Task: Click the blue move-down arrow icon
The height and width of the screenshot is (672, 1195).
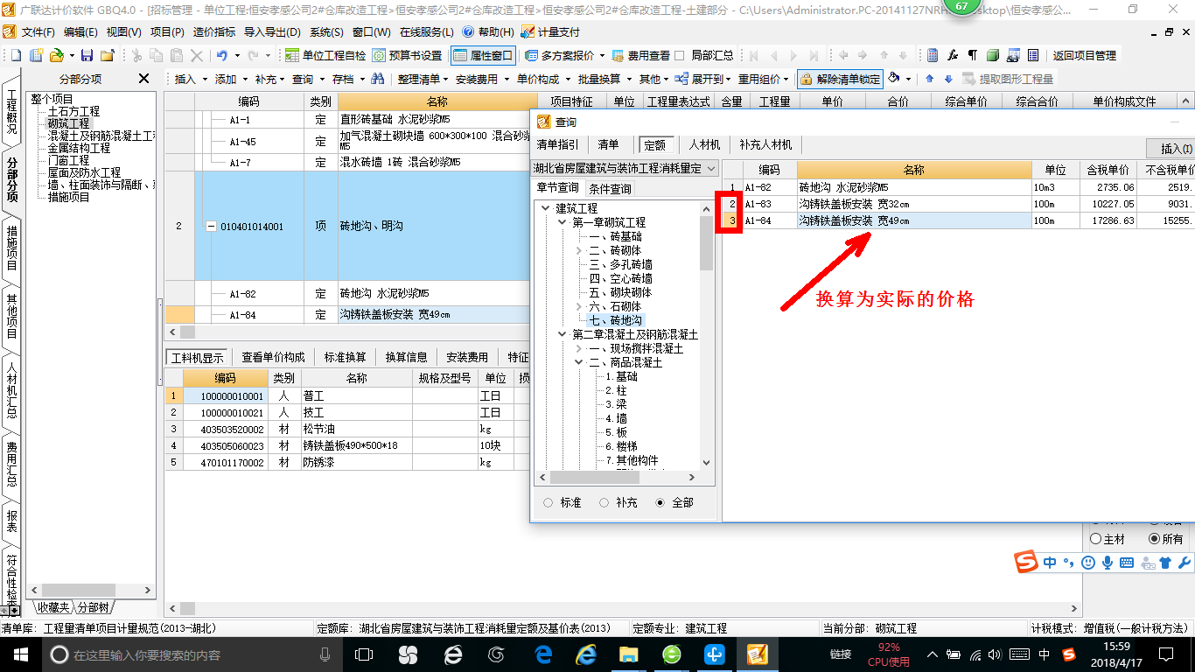Action: (x=947, y=79)
